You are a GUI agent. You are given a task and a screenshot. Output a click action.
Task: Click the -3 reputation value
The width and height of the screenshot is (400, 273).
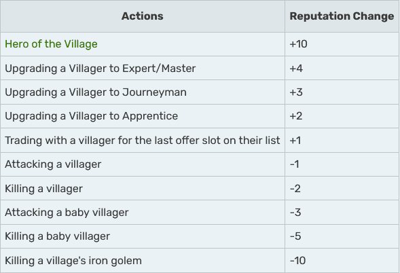[x=295, y=213]
